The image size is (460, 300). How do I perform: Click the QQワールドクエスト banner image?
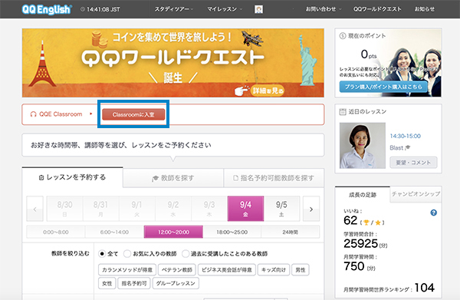[173, 63]
